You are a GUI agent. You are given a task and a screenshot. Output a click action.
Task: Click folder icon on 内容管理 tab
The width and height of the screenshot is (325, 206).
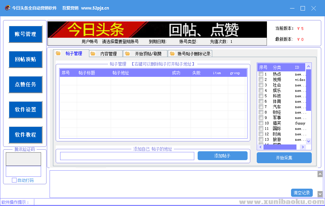pos(93,54)
